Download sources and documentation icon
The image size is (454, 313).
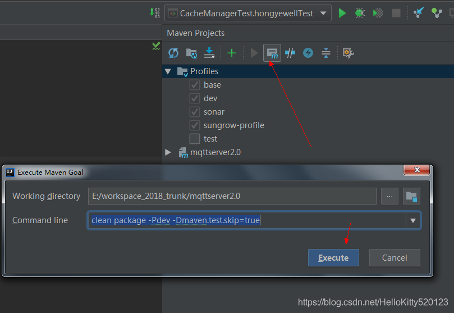pos(209,53)
